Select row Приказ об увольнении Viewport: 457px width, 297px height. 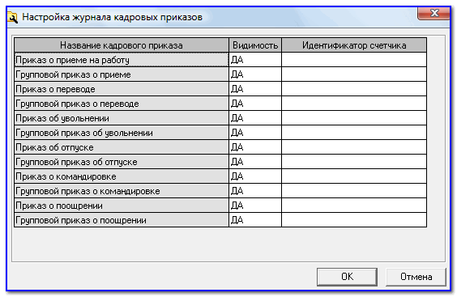(122, 118)
